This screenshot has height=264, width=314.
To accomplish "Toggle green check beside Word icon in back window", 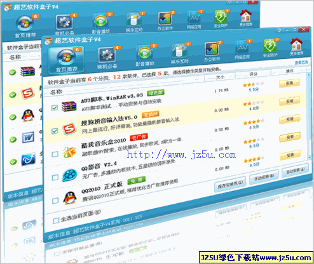I will click(13, 140).
